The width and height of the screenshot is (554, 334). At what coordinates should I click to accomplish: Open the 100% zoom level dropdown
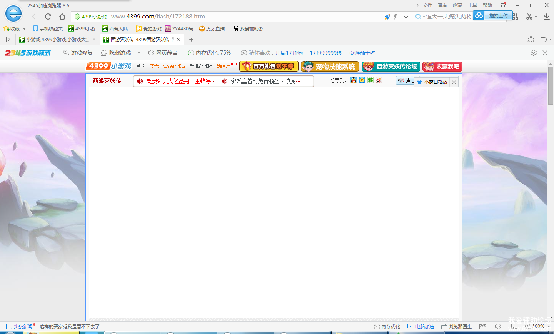548,326
